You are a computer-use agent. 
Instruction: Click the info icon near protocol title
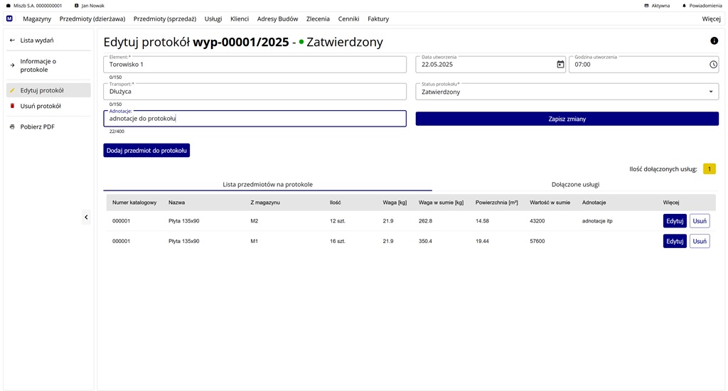click(x=714, y=41)
